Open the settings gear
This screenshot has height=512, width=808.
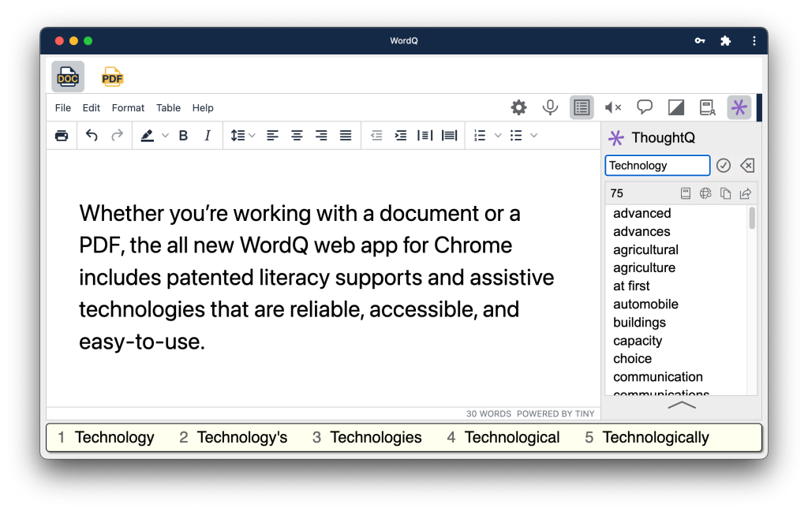pos(518,107)
